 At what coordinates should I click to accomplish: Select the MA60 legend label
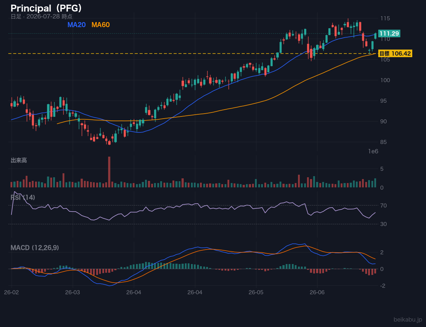(101, 25)
